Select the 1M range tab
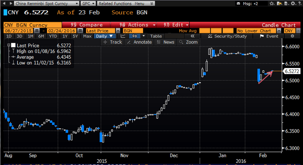 (30, 36)
